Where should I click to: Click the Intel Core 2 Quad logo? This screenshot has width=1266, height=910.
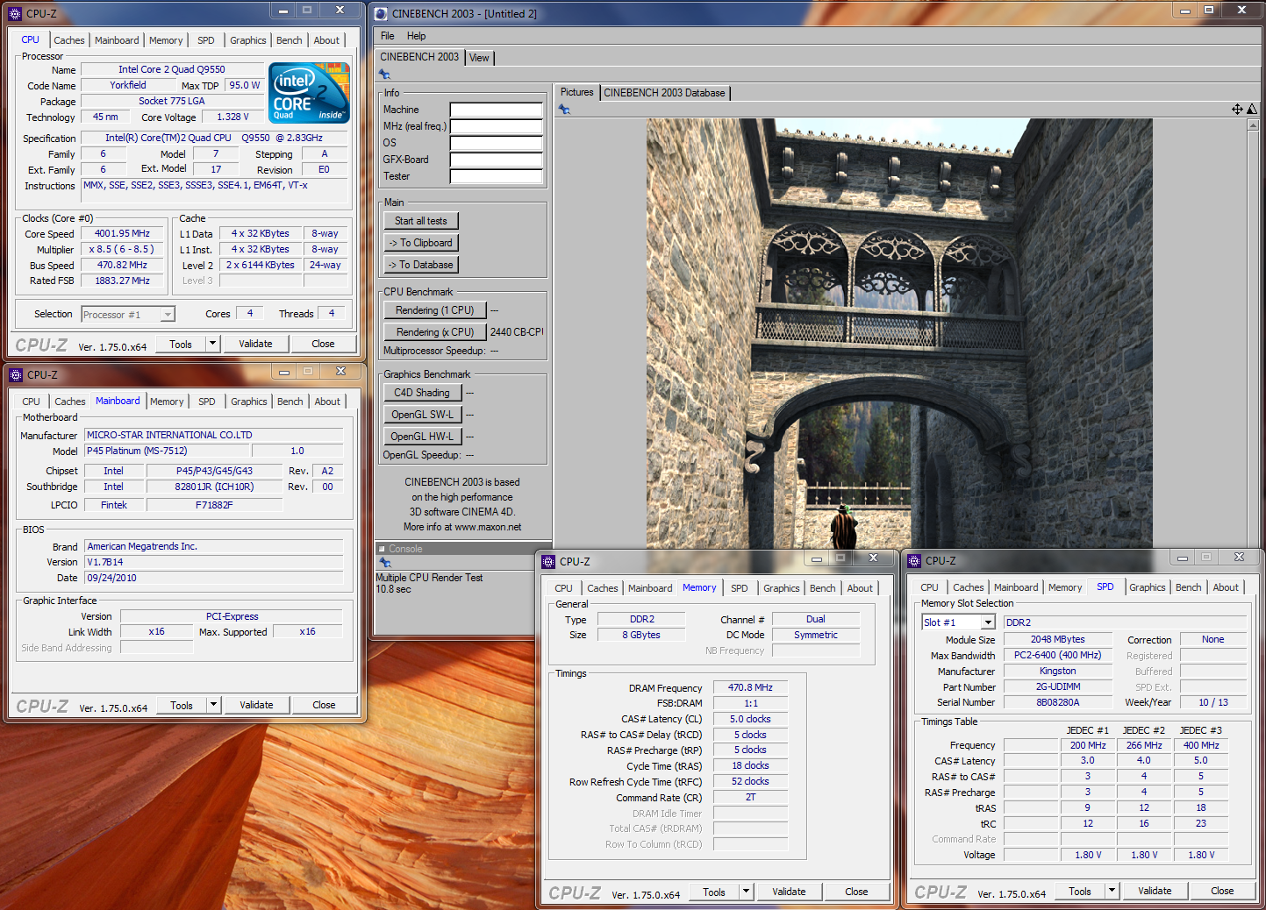(x=309, y=92)
